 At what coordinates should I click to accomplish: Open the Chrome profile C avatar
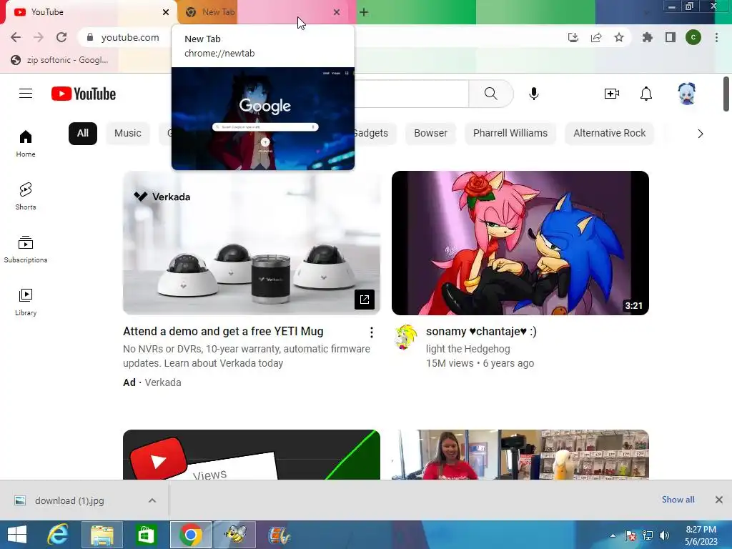[x=693, y=37]
